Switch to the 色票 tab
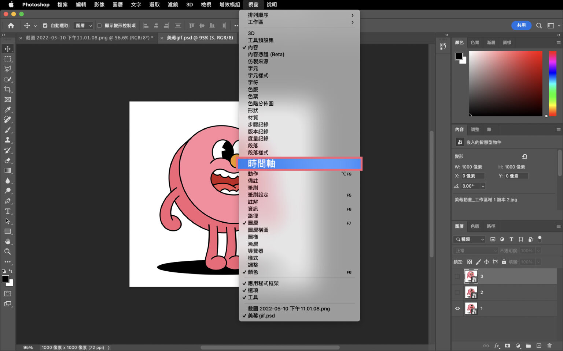Viewport: 563px width, 351px height. (x=475, y=42)
